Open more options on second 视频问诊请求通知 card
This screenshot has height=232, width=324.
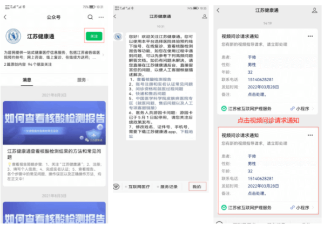tap(310, 135)
